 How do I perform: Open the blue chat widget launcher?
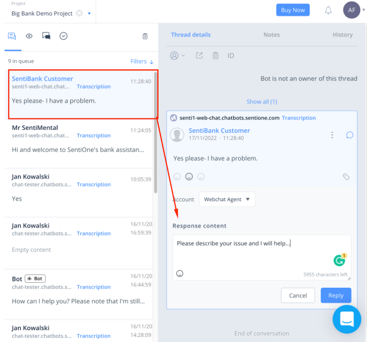[x=347, y=320]
